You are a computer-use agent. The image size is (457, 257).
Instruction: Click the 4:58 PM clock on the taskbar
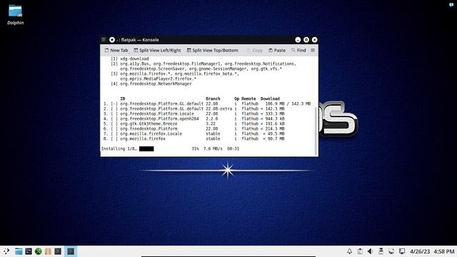(443, 251)
